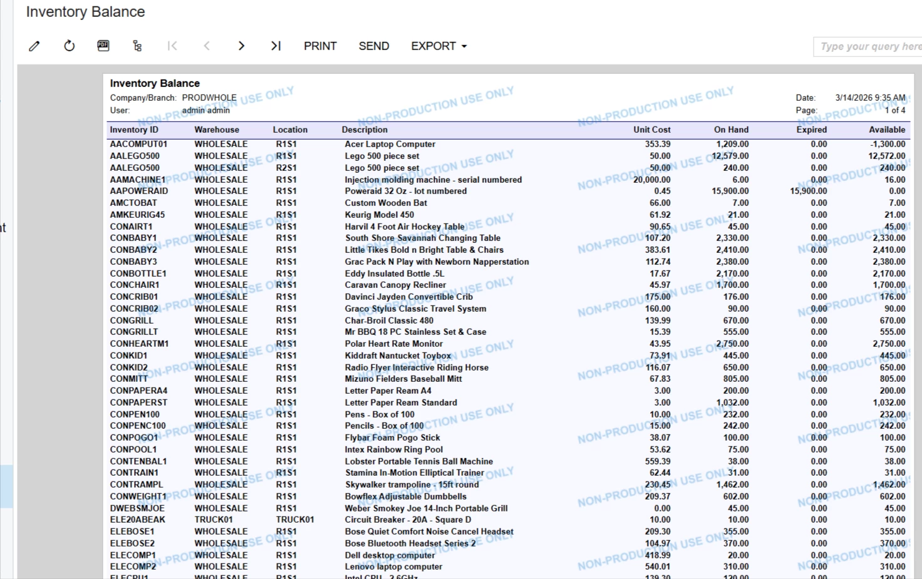
Task: Click the Description column header
Action: pos(365,130)
